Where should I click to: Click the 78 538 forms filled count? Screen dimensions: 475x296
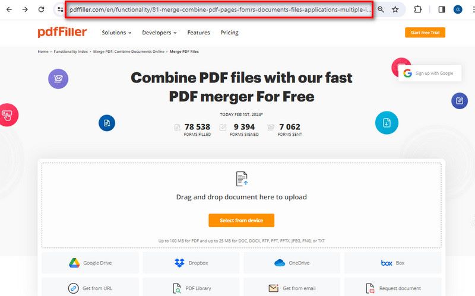click(197, 127)
